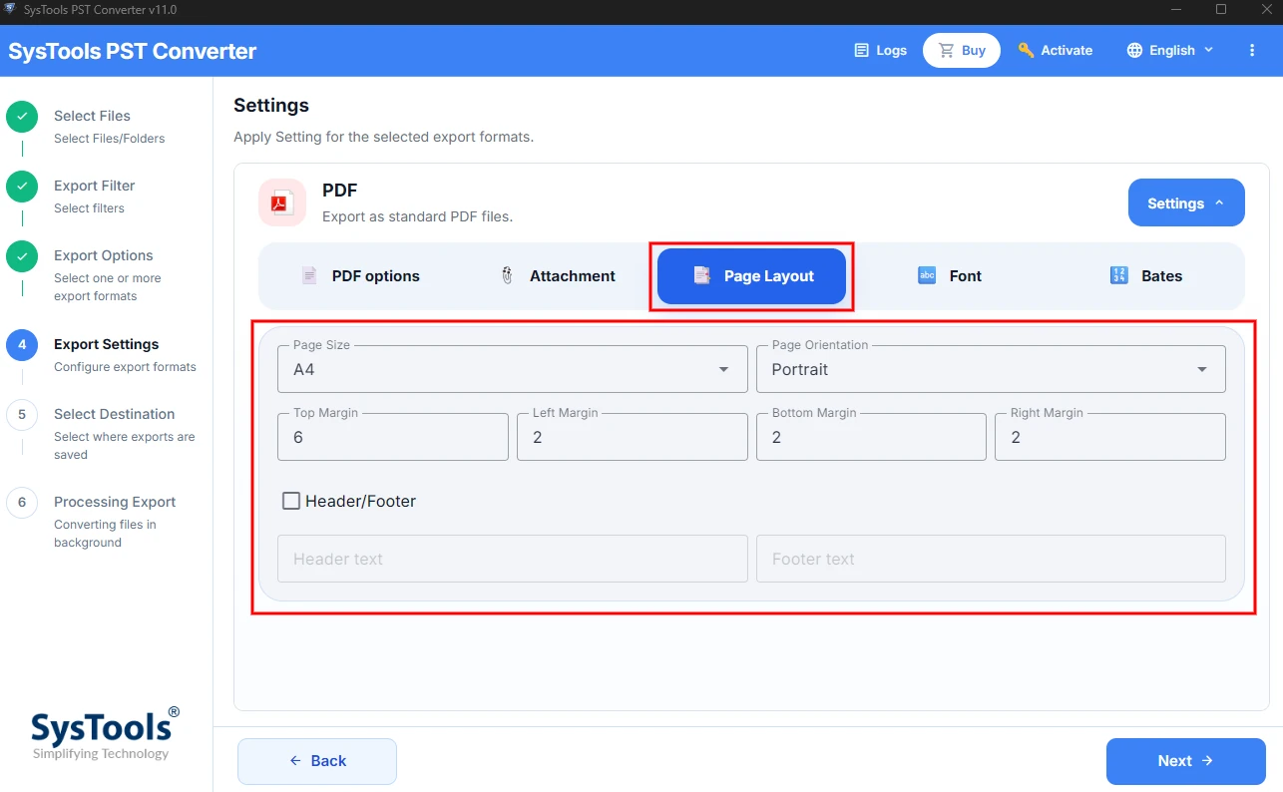Screen dimensions: 1283x792
Task: Click the Left Margin input field
Action: tap(633, 437)
